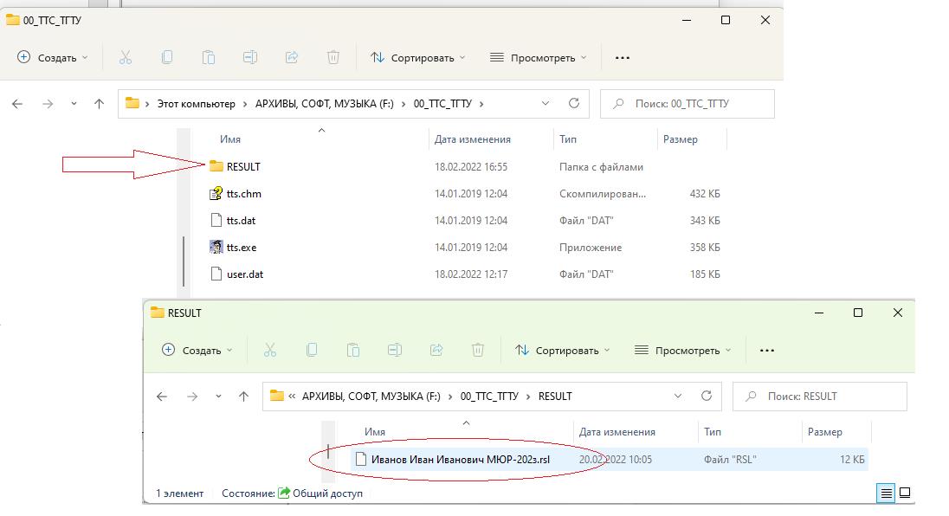
Task: Click 00_ТТС_ТГТУ breadcrumb in the 00_ТТС_ТГТУ window
Action: (442, 104)
